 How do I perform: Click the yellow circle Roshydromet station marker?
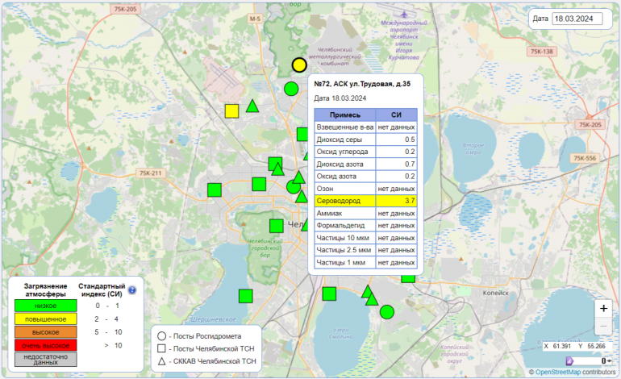(x=299, y=65)
